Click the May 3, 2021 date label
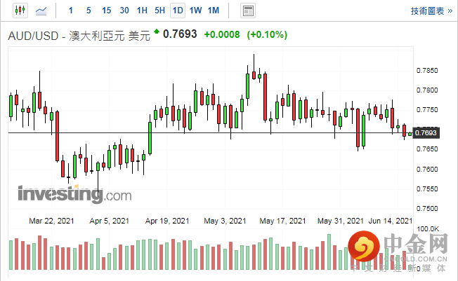This screenshot has height=281, width=458. click(225, 221)
